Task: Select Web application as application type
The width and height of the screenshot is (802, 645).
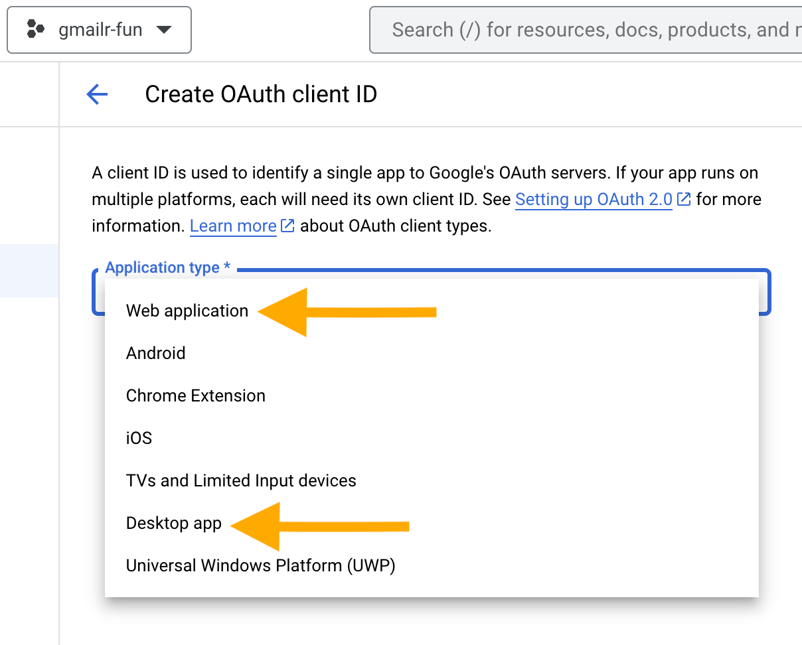Action: click(x=187, y=310)
